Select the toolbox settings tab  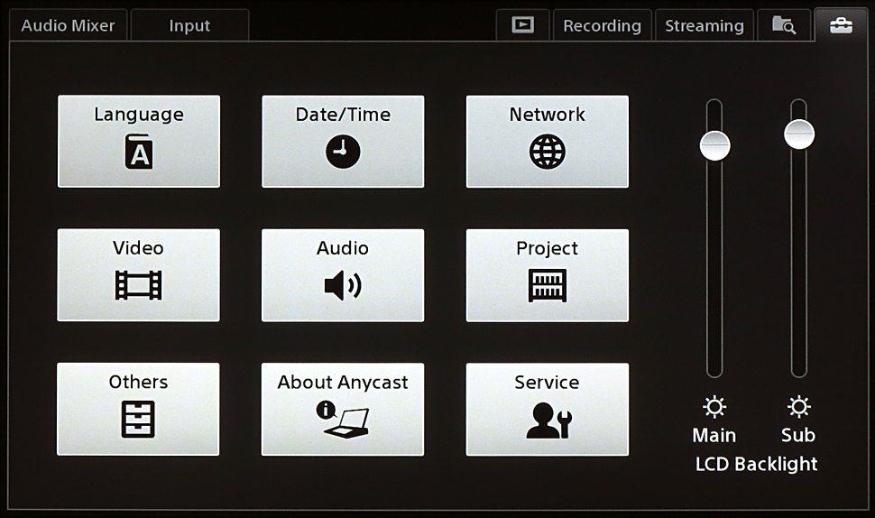coord(841,25)
